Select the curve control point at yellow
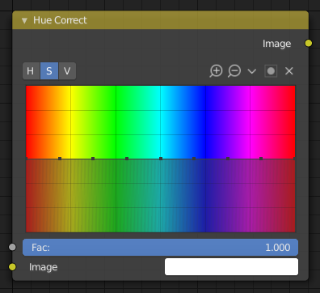This screenshot has height=293, width=320. click(60, 159)
